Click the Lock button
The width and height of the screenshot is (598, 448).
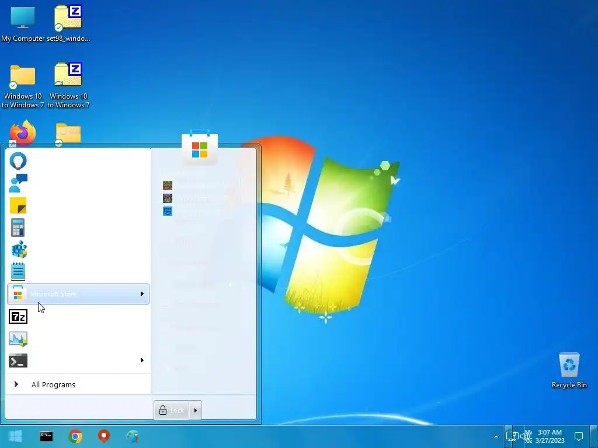click(x=171, y=410)
